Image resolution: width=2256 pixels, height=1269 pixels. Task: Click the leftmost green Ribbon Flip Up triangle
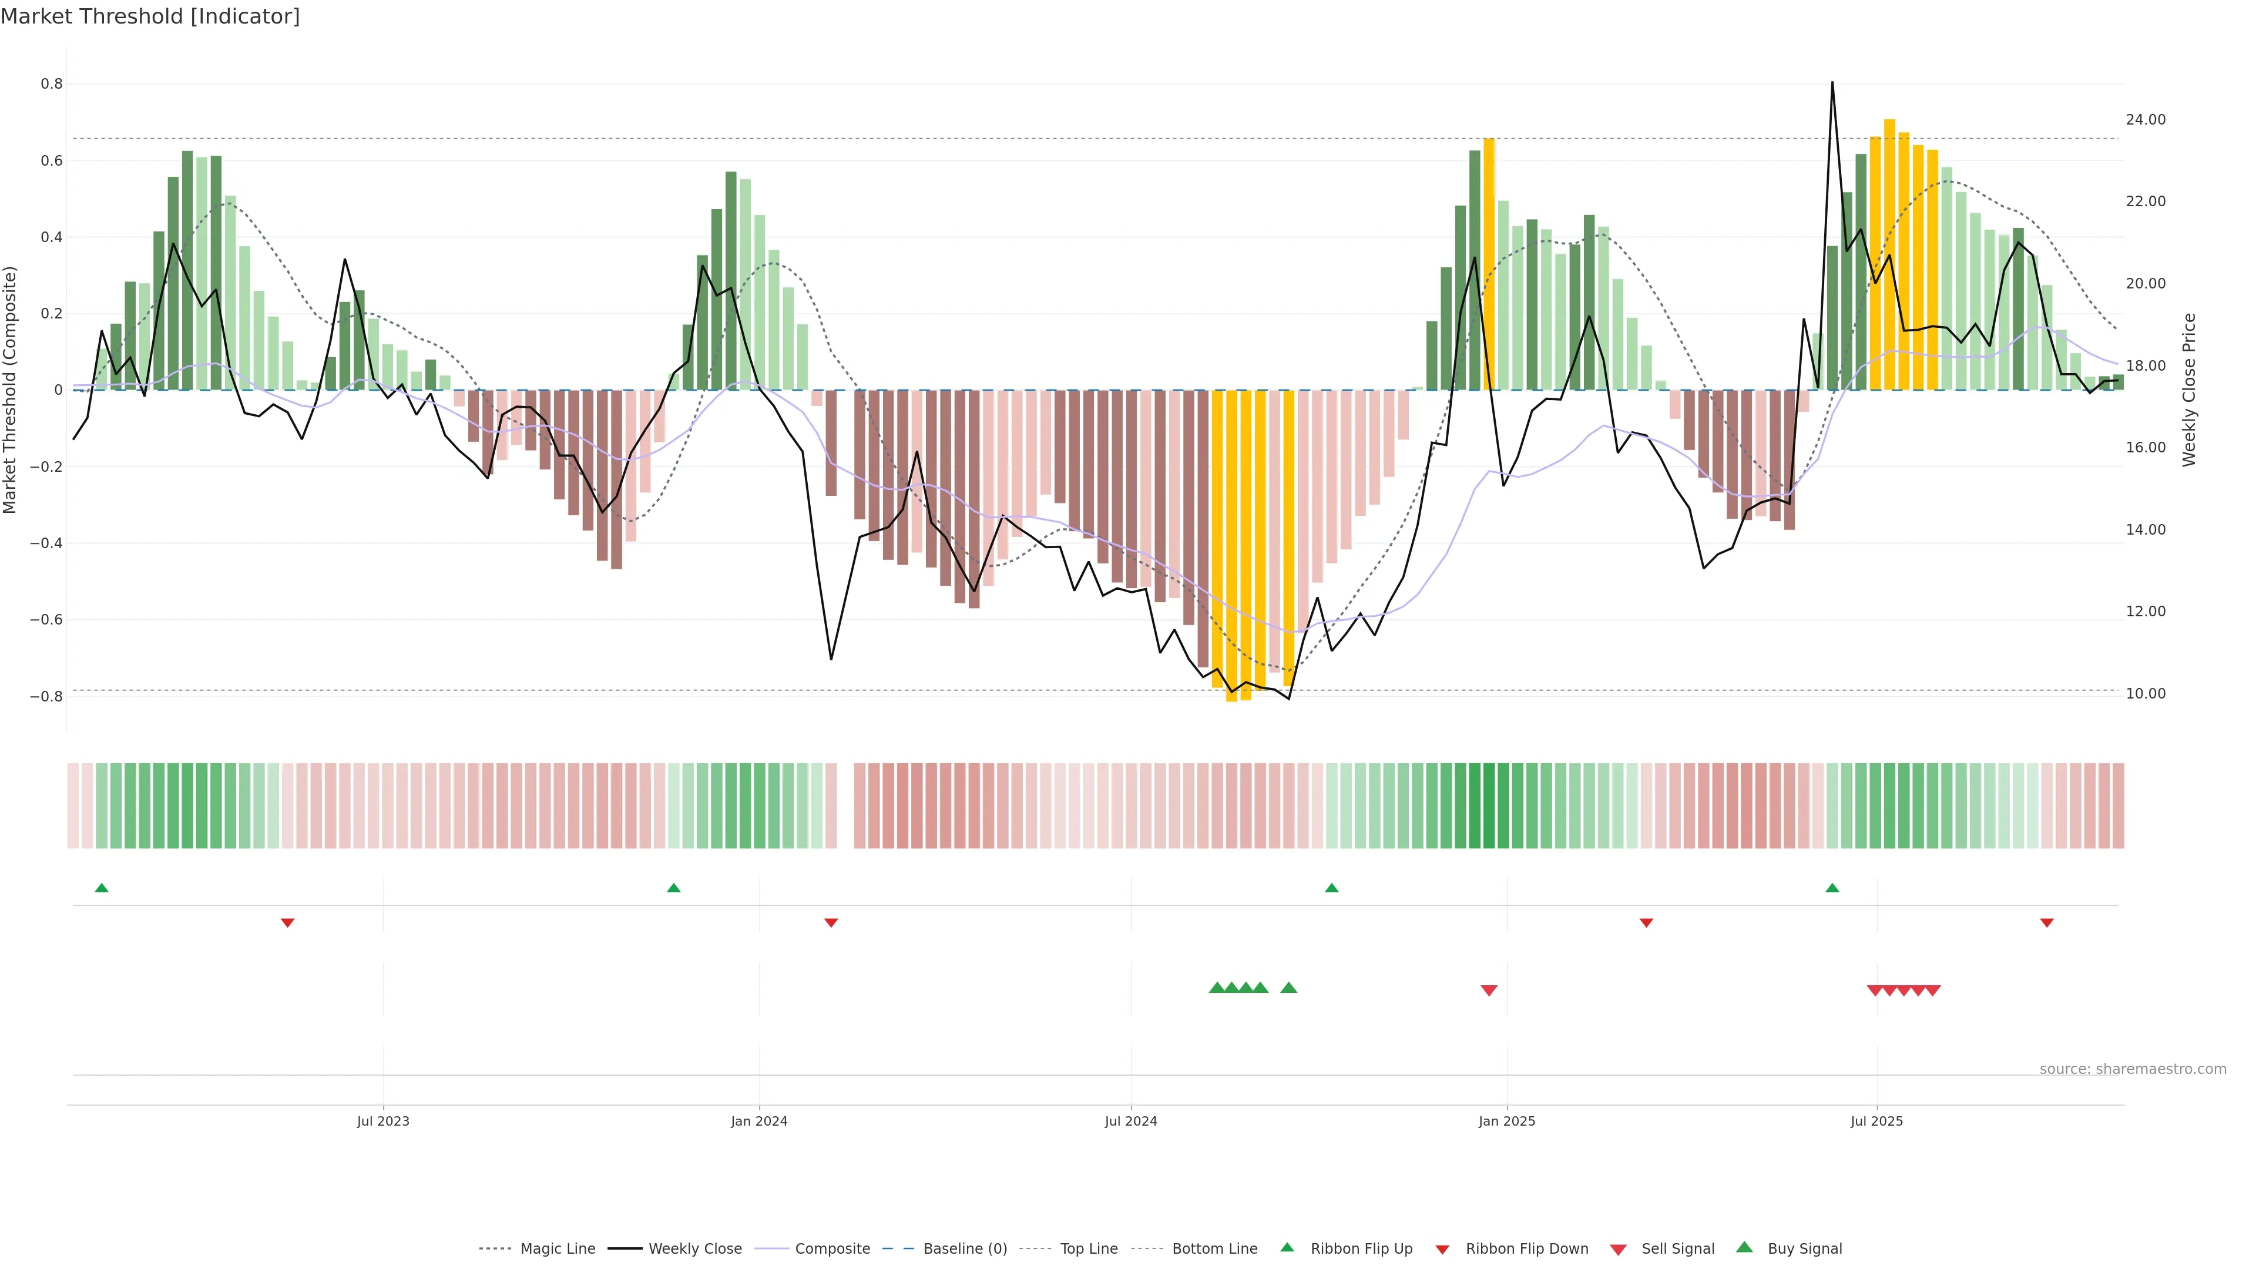[102, 888]
